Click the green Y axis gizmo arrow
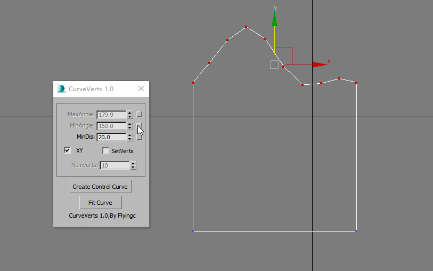Image resolution: width=433 pixels, height=271 pixels. 274,19
